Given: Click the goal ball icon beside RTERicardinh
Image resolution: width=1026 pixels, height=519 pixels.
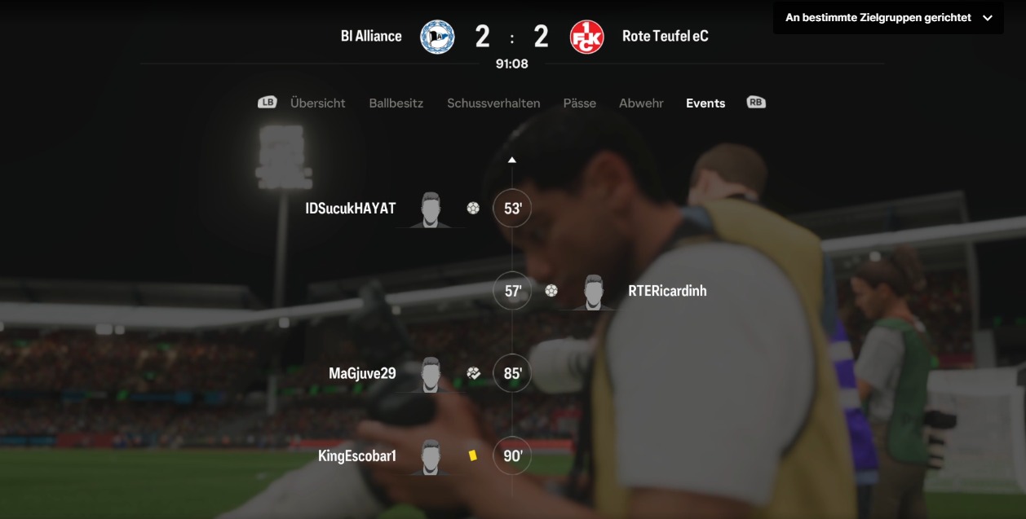Looking at the screenshot, I should [x=551, y=290].
